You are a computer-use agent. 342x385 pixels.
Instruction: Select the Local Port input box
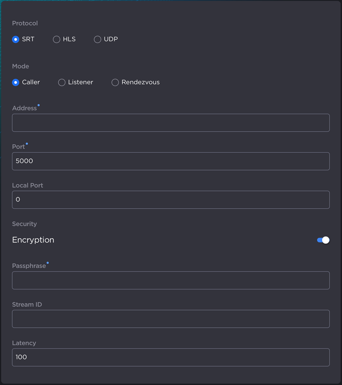point(171,199)
